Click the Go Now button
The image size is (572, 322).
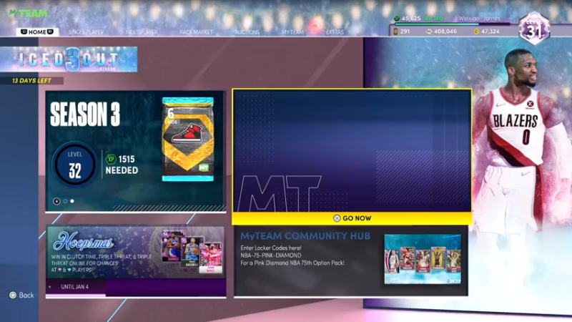[352, 218]
